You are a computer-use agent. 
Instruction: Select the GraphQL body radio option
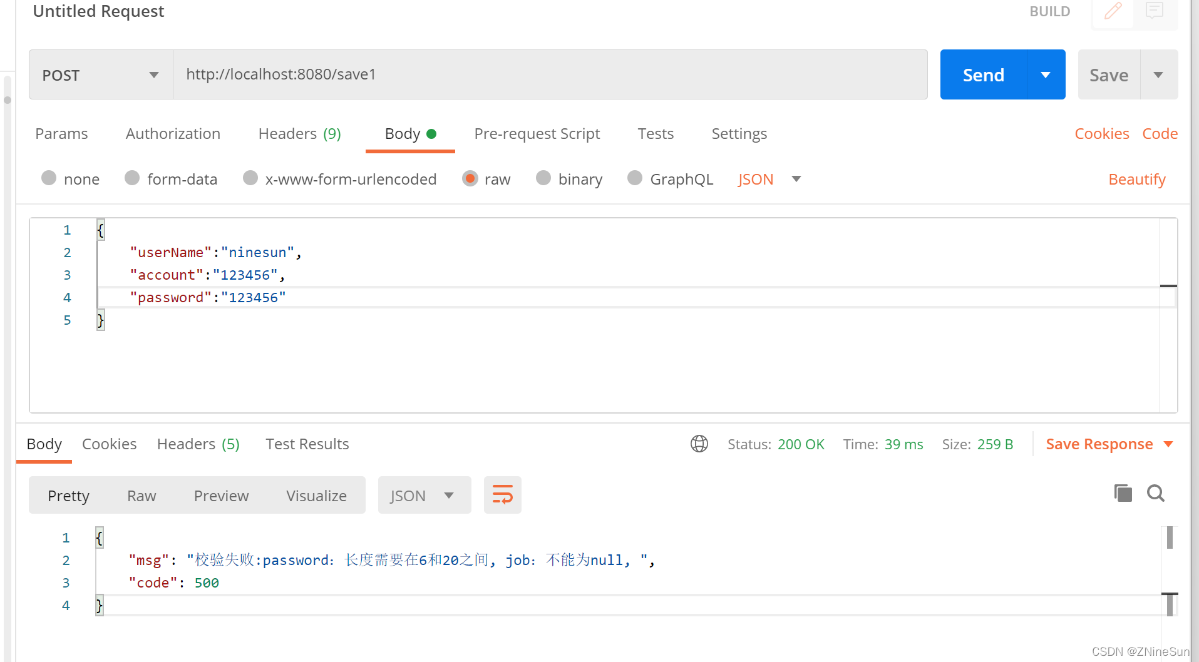[x=635, y=178]
